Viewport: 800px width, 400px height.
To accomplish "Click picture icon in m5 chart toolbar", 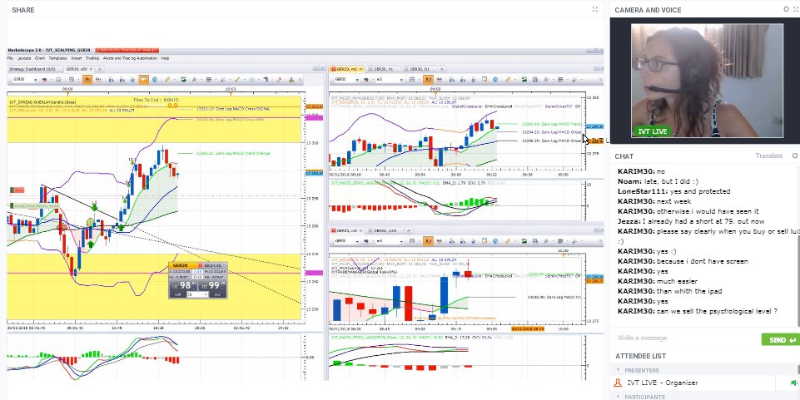I will [x=524, y=241].
